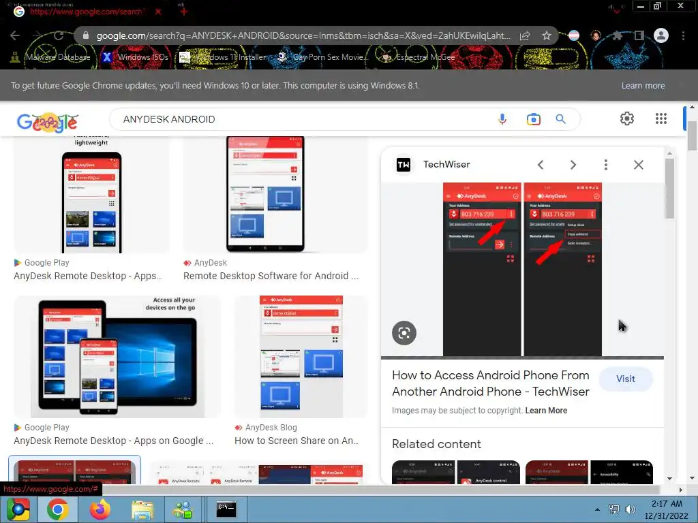Show next image in preview panel
The height and width of the screenshot is (523, 698).
click(573, 165)
